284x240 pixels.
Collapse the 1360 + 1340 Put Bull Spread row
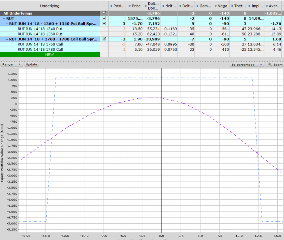click(7, 23)
